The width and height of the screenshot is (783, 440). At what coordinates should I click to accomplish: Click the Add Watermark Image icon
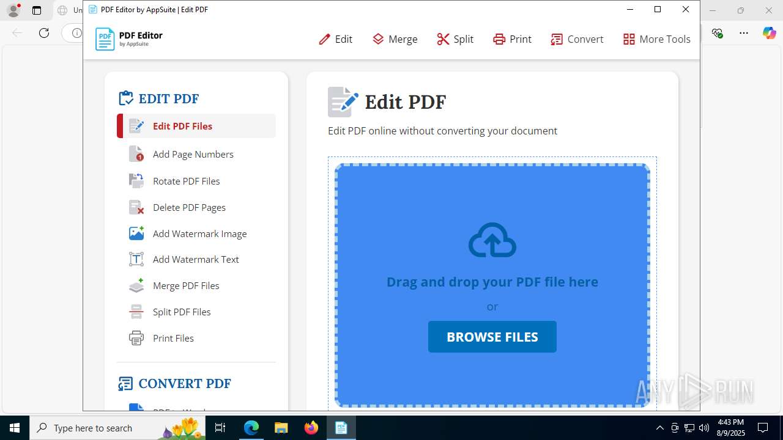pos(136,233)
